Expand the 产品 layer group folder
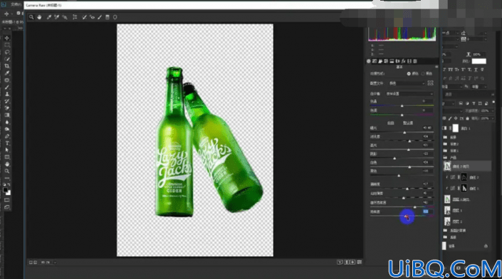 point(445,157)
